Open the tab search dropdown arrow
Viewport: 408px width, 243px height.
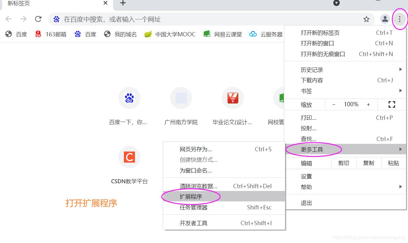pyautogui.click(x=337, y=3)
